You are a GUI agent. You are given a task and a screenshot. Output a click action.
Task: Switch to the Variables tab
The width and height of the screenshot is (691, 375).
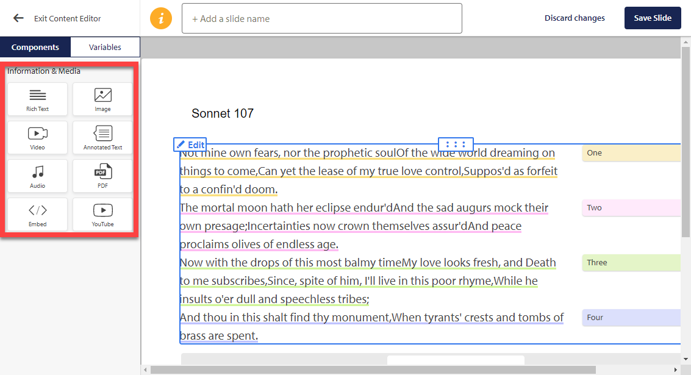tap(105, 47)
